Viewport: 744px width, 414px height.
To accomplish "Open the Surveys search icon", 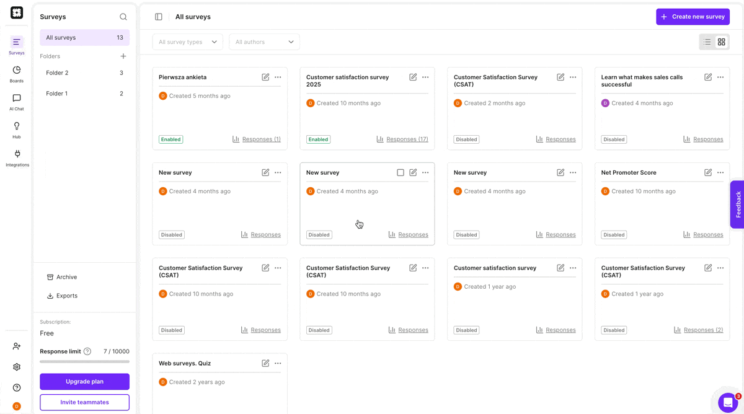I will (123, 17).
